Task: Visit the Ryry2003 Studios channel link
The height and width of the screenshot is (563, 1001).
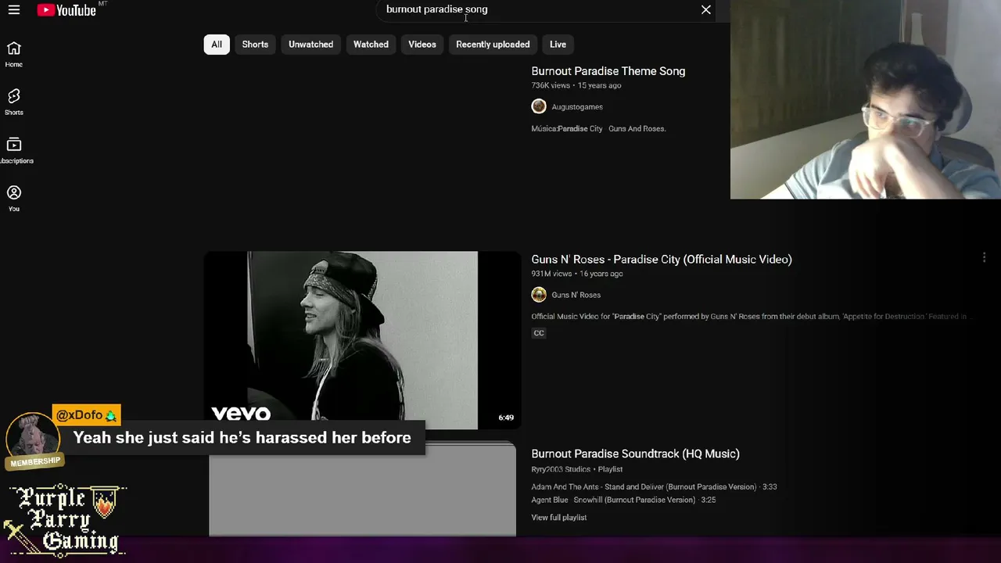Action: pyautogui.click(x=561, y=469)
